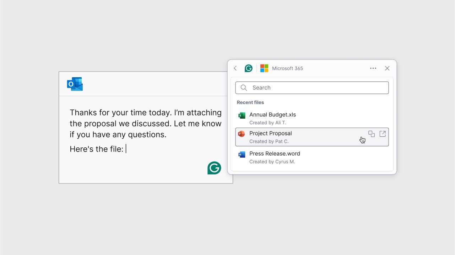This screenshot has width=455, height=255.
Task: Click the Microsoft 365 logo
Action: point(264,68)
